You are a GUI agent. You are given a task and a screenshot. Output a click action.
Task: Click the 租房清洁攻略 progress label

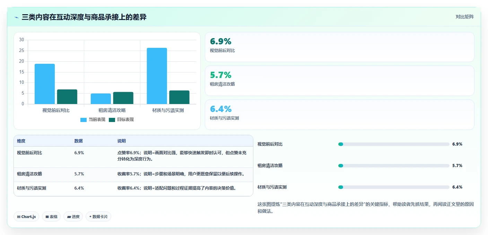point(270,166)
